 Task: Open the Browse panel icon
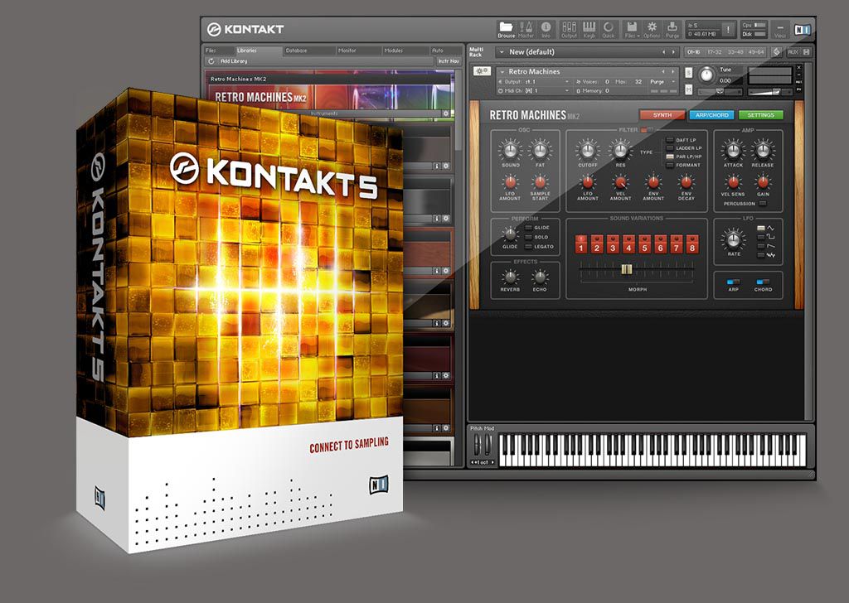pyautogui.click(x=506, y=29)
